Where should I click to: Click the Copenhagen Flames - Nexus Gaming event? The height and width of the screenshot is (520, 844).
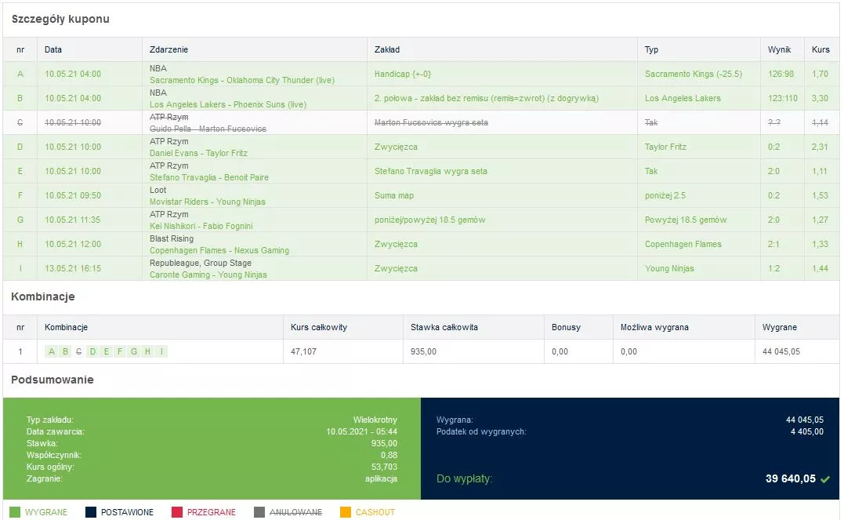(219, 250)
